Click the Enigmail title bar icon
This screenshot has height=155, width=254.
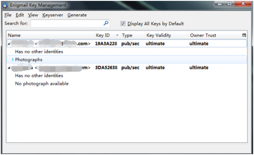[x=5, y=5]
